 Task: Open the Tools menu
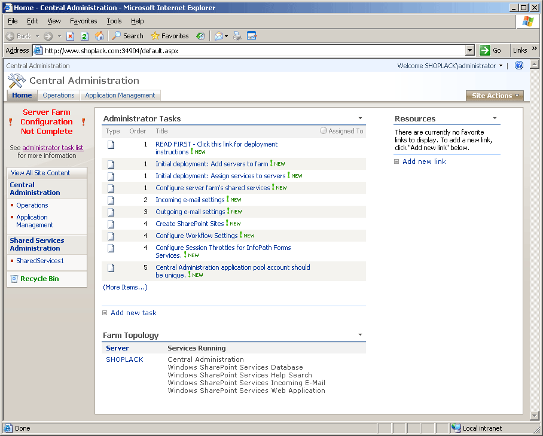114,21
